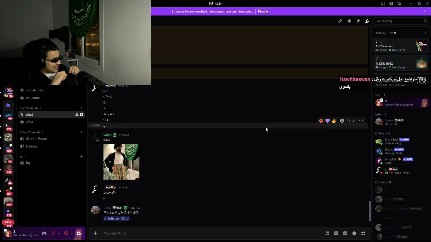
Task: Click the search magnifier icon
Action: (x=425, y=21)
